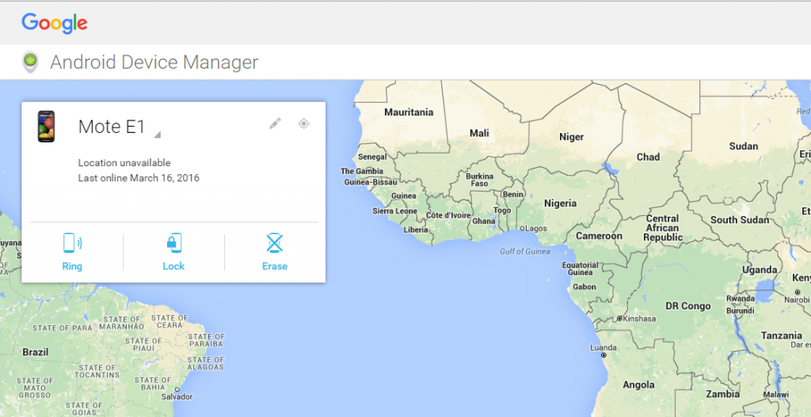Screen dimensions: 811x417
Task: Click the Luanda city marker
Action: tap(603, 355)
